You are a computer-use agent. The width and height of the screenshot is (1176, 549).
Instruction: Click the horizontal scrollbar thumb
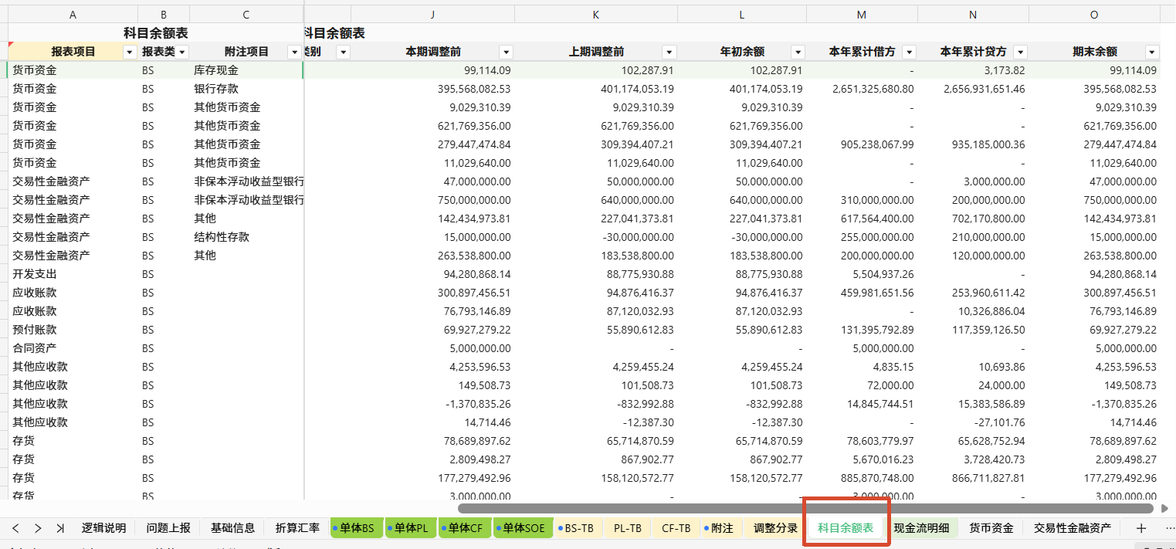pos(805,508)
